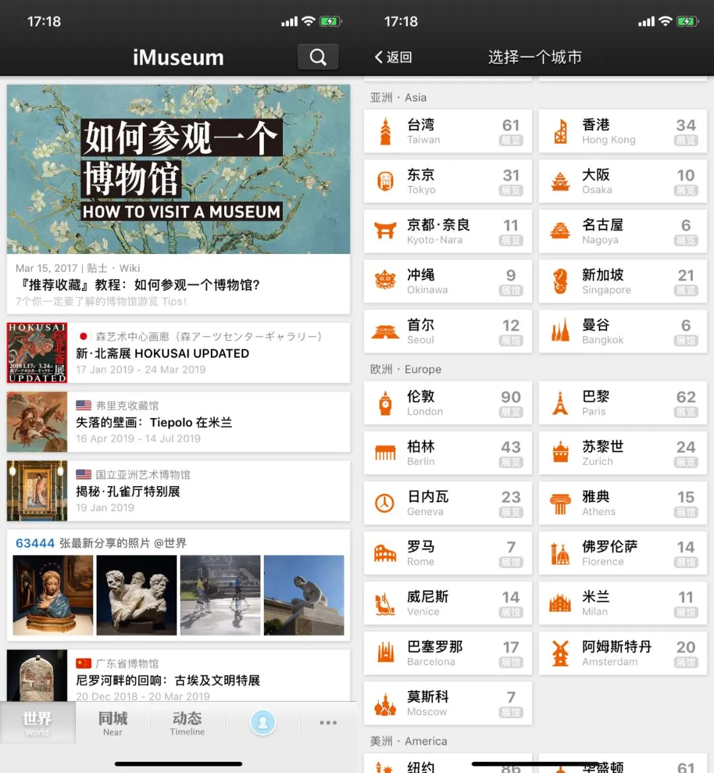Screen dimensions: 714x773
Task: View the blue Madonna bust shared photo
Action: [53, 595]
